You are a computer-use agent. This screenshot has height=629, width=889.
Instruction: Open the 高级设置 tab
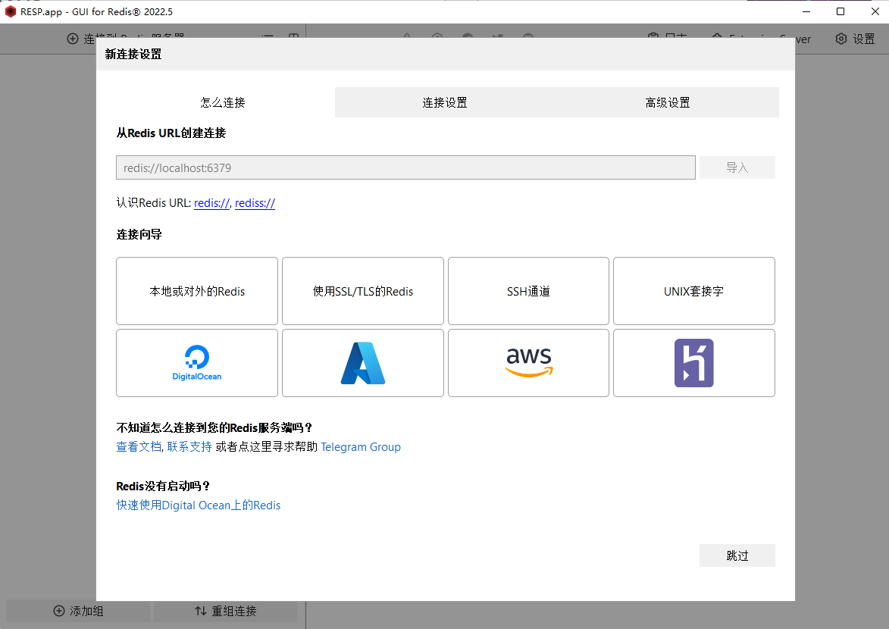[x=668, y=102]
